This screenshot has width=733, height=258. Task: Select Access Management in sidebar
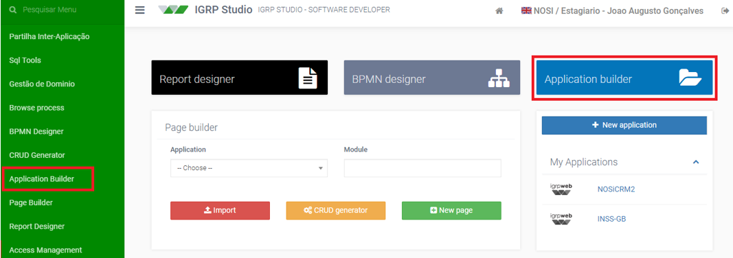pos(45,250)
